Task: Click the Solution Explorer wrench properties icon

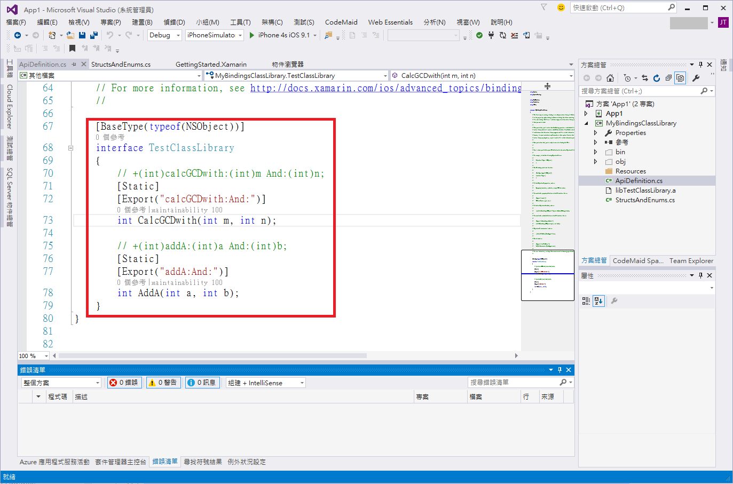Action: click(696, 78)
